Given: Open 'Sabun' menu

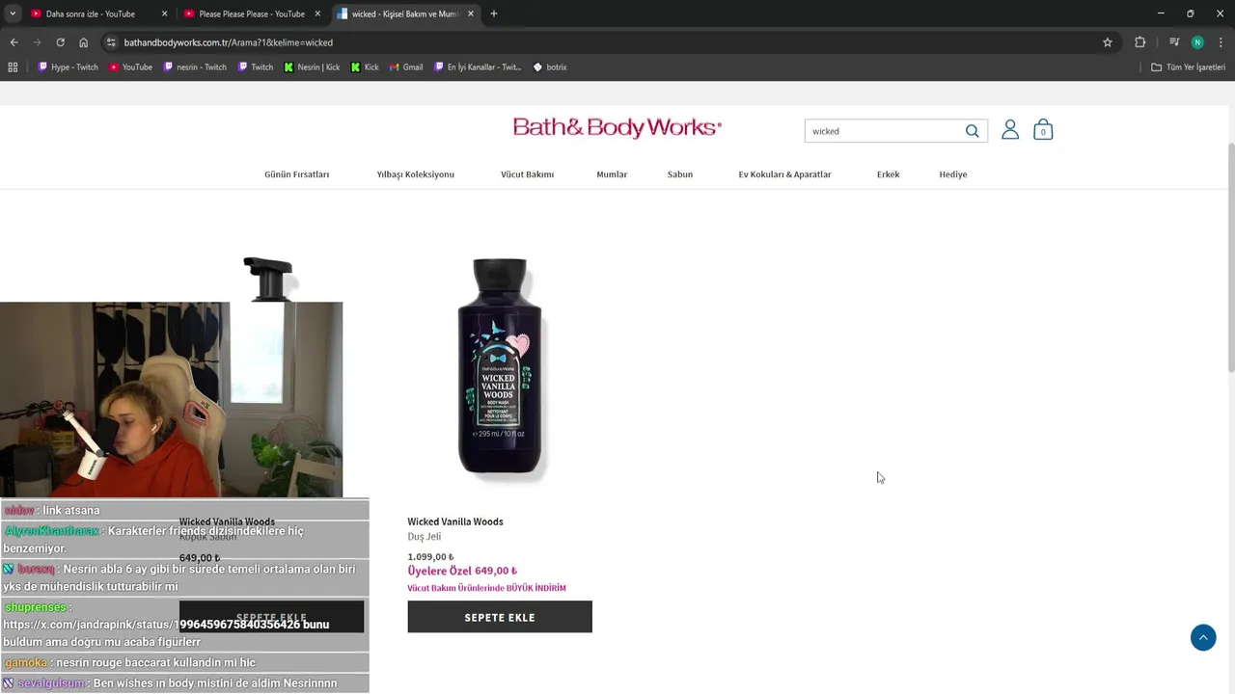Looking at the screenshot, I should pos(680,174).
